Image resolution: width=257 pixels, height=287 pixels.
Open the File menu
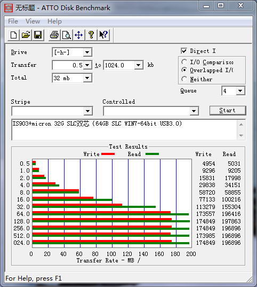13,21
